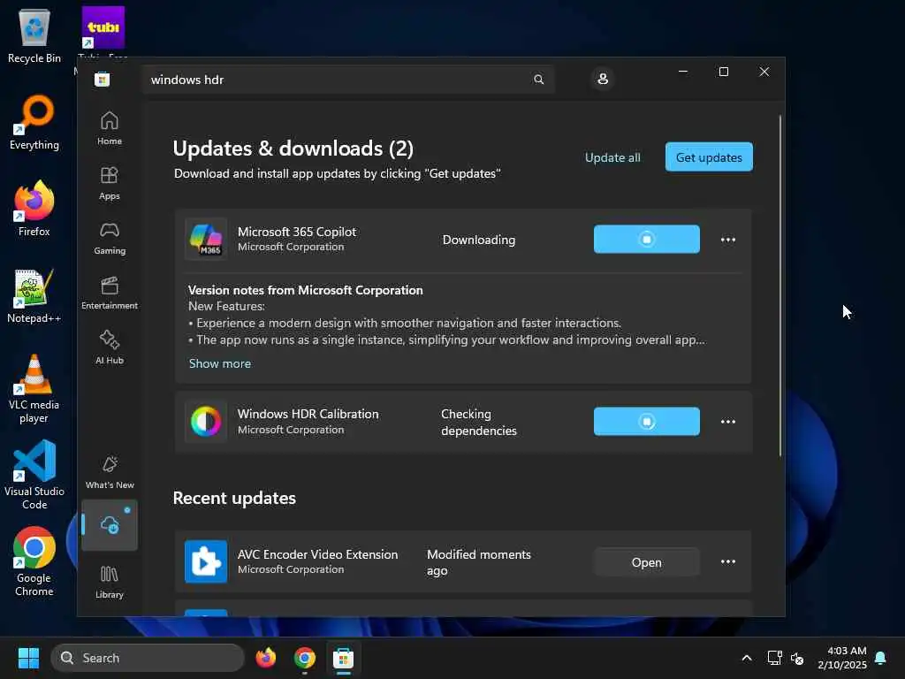Open the Entertainment section
This screenshot has width=905, height=679.
[x=109, y=293]
